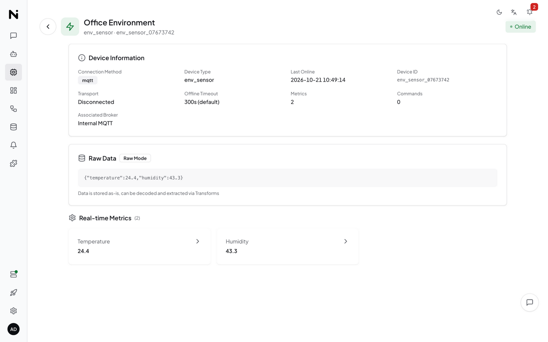
Task: Click the Office Environment title
Action: pyautogui.click(x=119, y=22)
